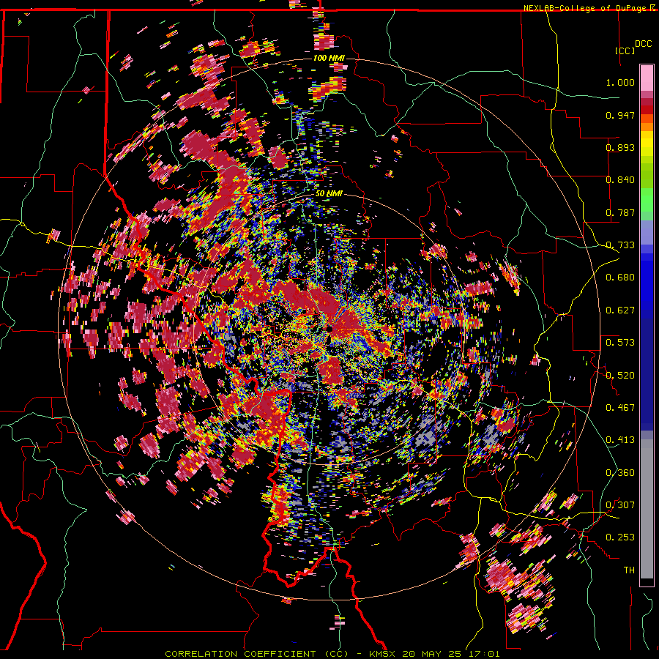The height and width of the screenshot is (659, 659).
Task: Pick the light pink top of color bar
Action: [x=647, y=78]
